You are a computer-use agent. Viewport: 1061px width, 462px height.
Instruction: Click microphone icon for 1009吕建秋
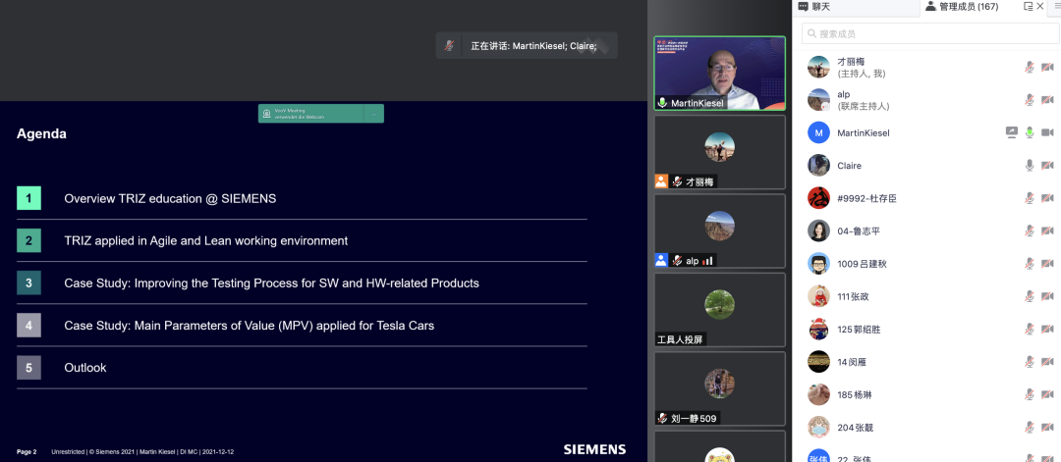1030,264
